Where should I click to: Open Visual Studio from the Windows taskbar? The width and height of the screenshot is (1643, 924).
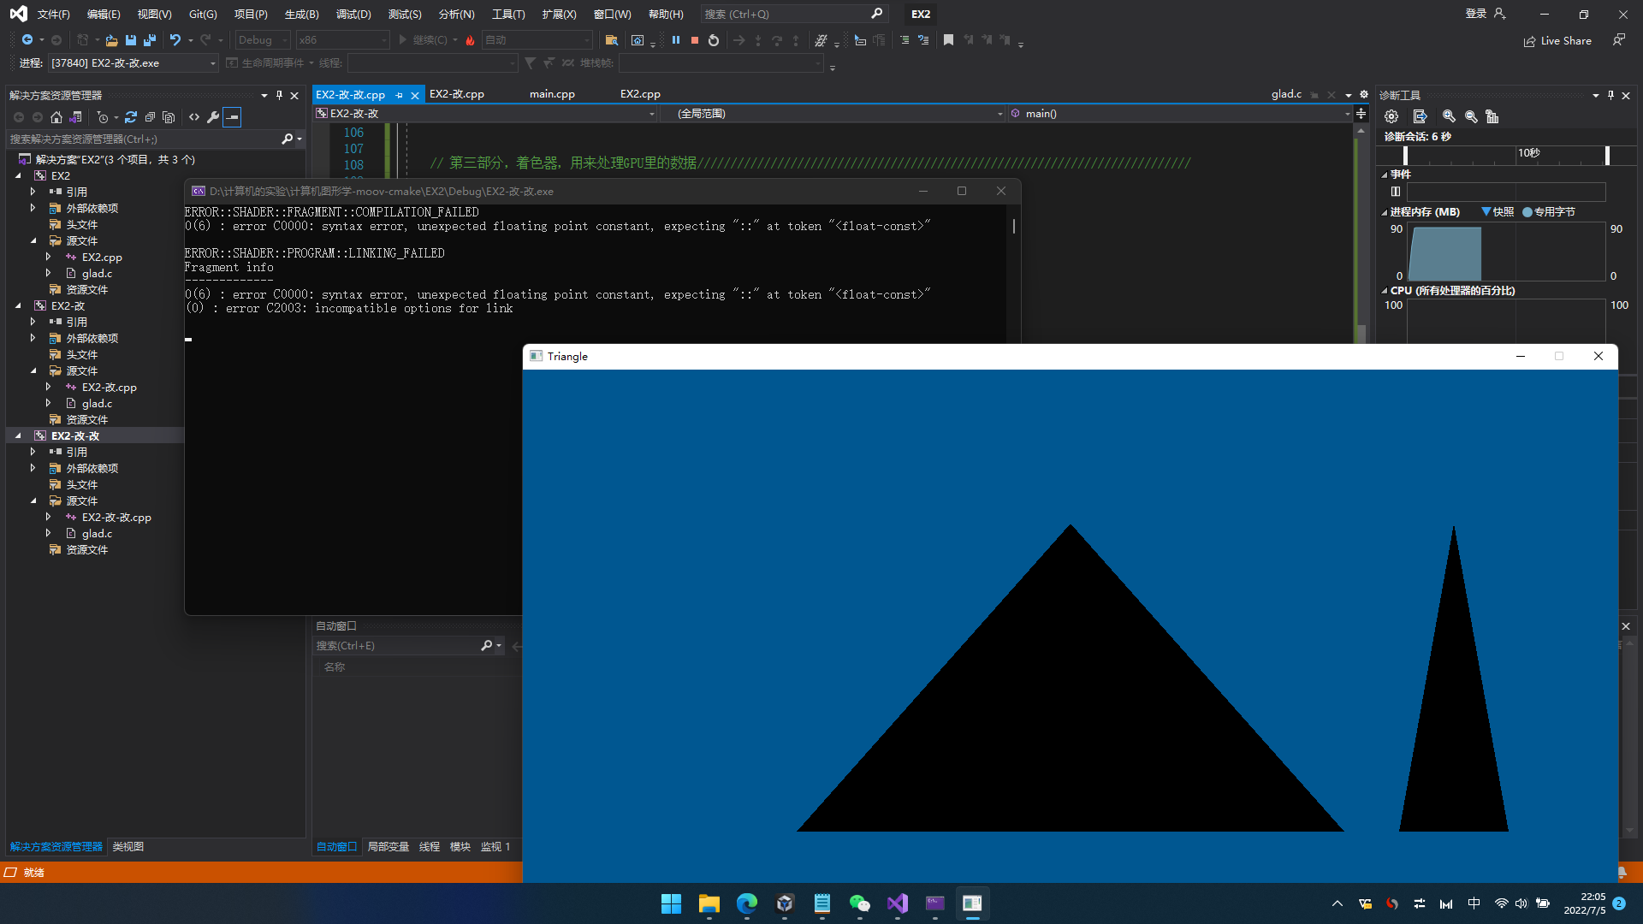(897, 903)
